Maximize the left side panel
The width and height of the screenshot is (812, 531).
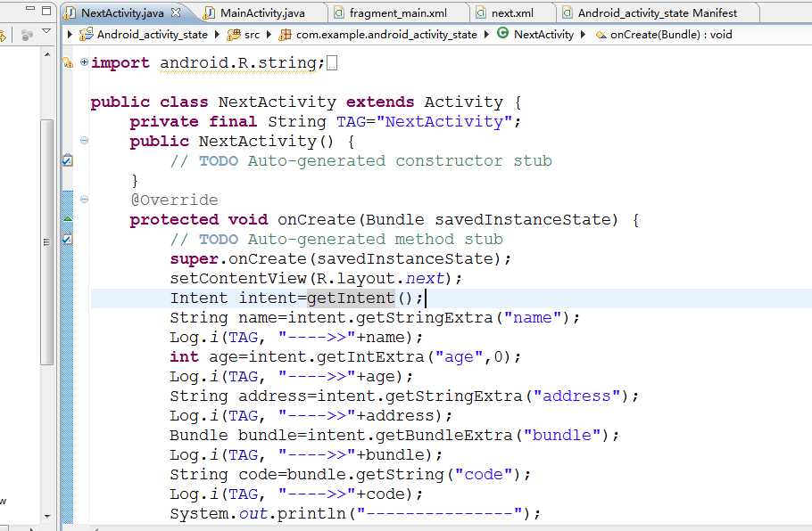point(46,10)
